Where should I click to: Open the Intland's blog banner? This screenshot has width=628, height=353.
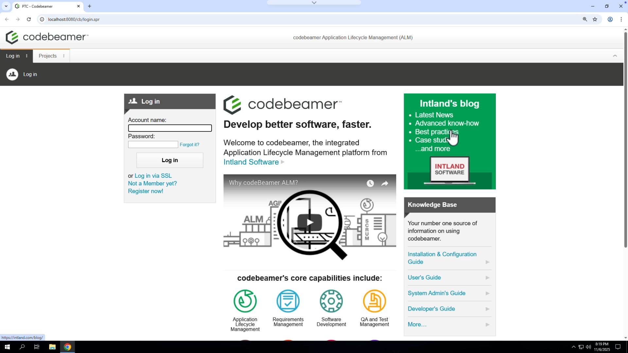pyautogui.click(x=450, y=141)
